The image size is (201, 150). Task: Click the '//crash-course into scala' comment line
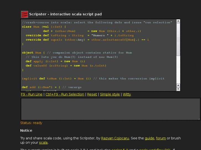click(x=97, y=23)
